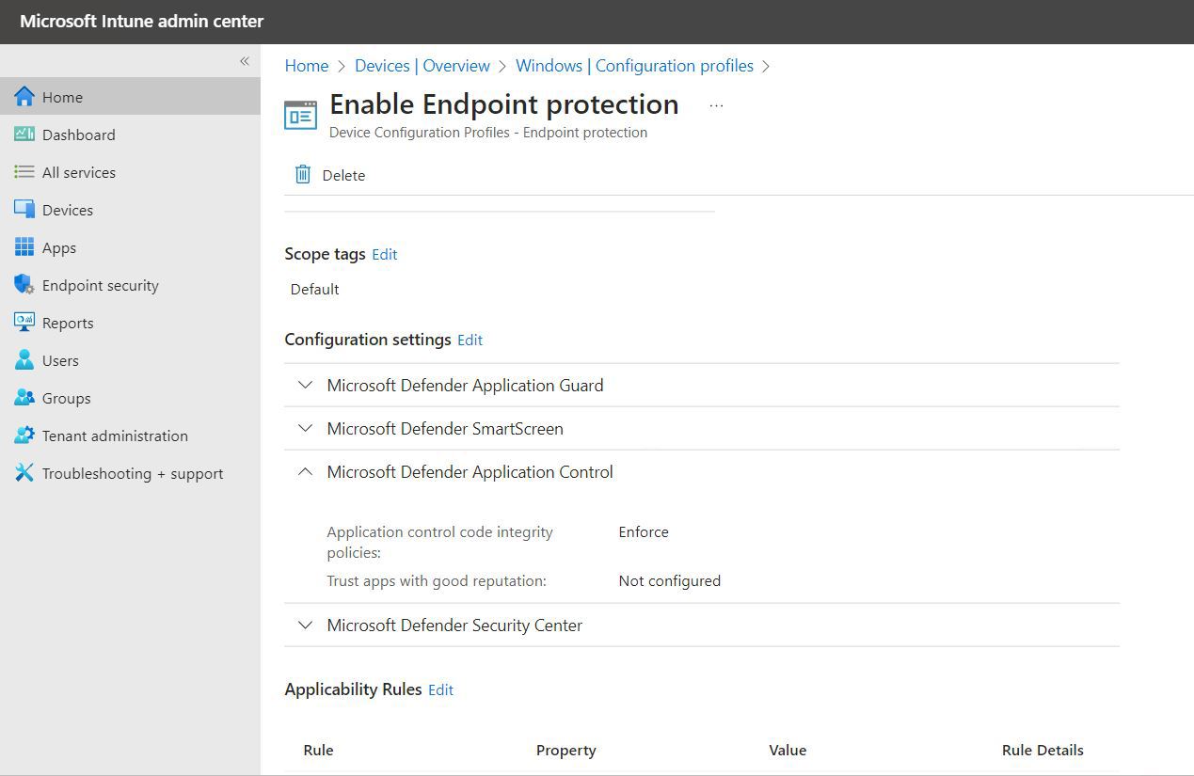Click the Devices icon in the sidebar
The height and width of the screenshot is (776, 1194).
[x=24, y=210]
